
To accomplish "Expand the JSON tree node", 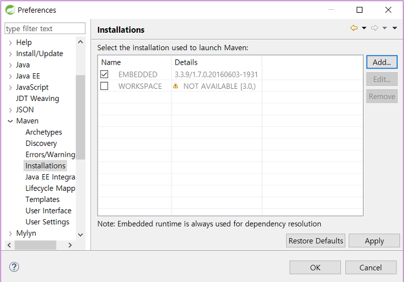I will tap(10, 110).
